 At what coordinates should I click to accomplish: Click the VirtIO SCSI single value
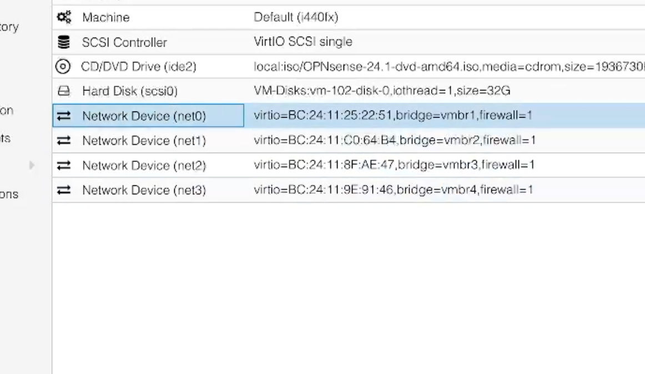pyautogui.click(x=303, y=42)
